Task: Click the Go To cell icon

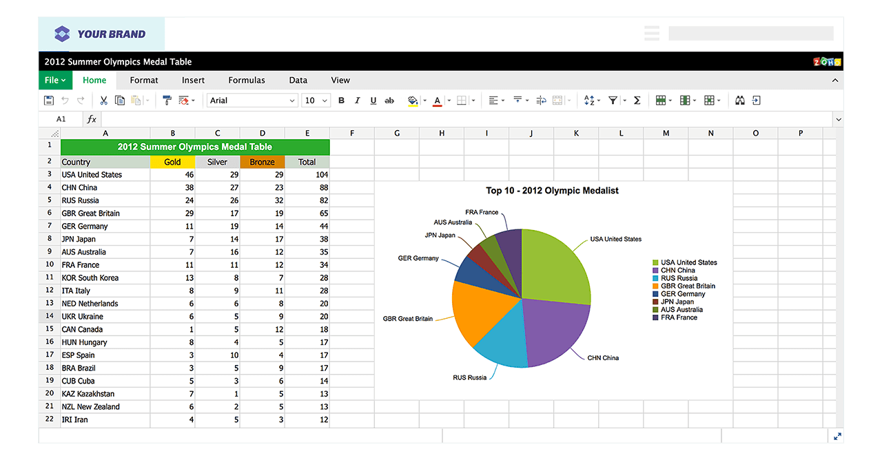Action: (x=756, y=101)
